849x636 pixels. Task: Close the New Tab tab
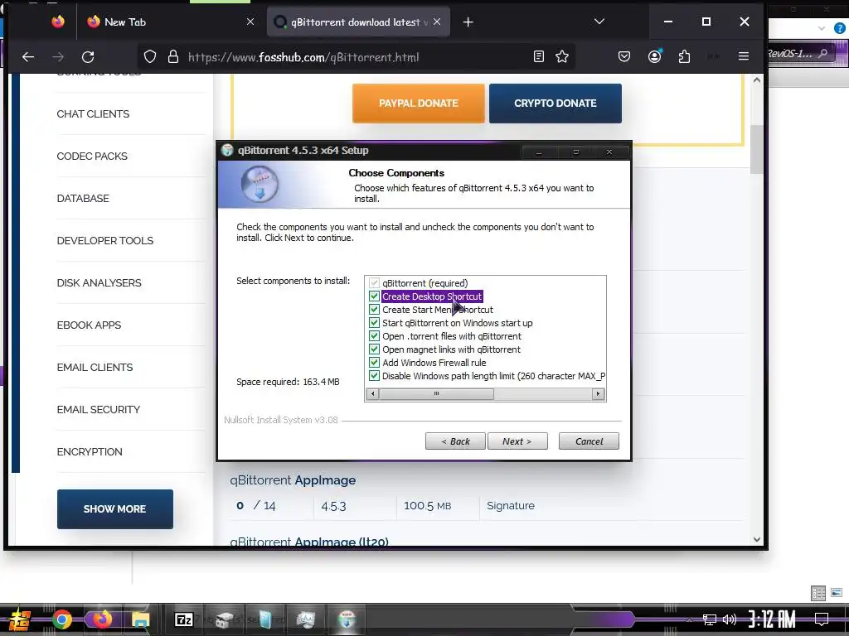tap(250, 22)
